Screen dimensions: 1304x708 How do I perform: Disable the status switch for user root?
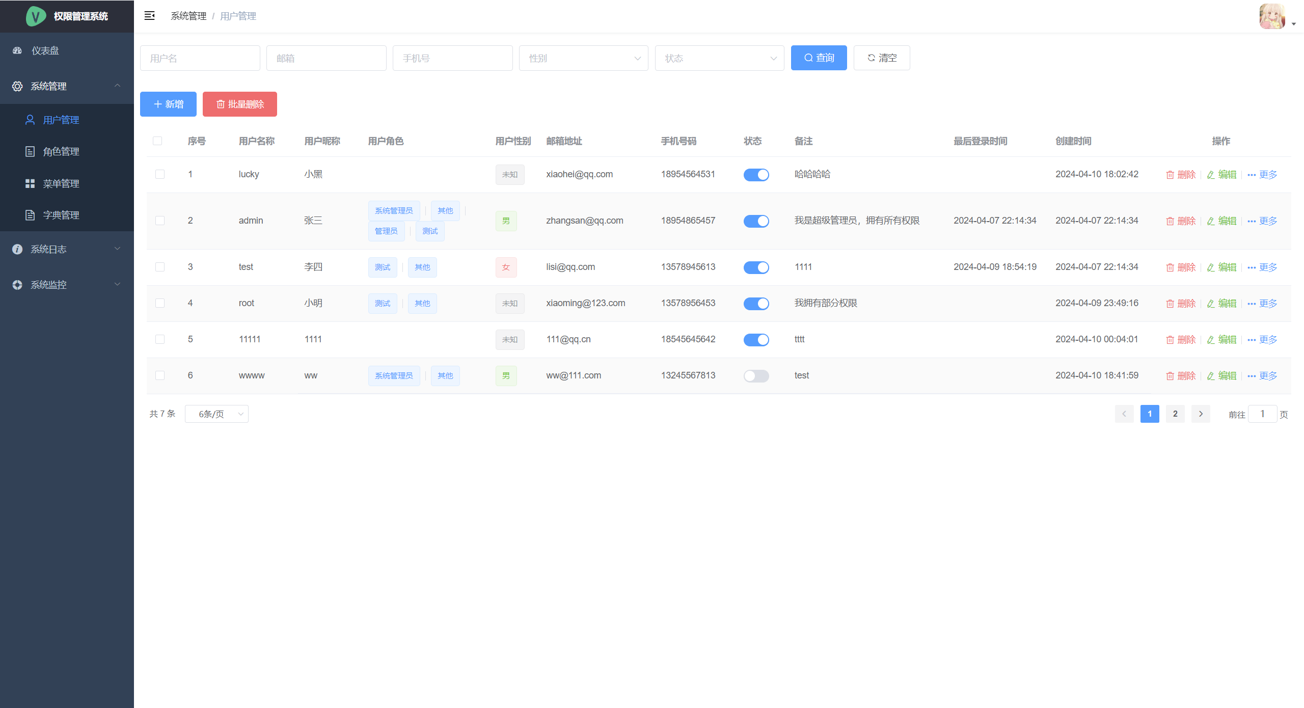click(756, 304)
